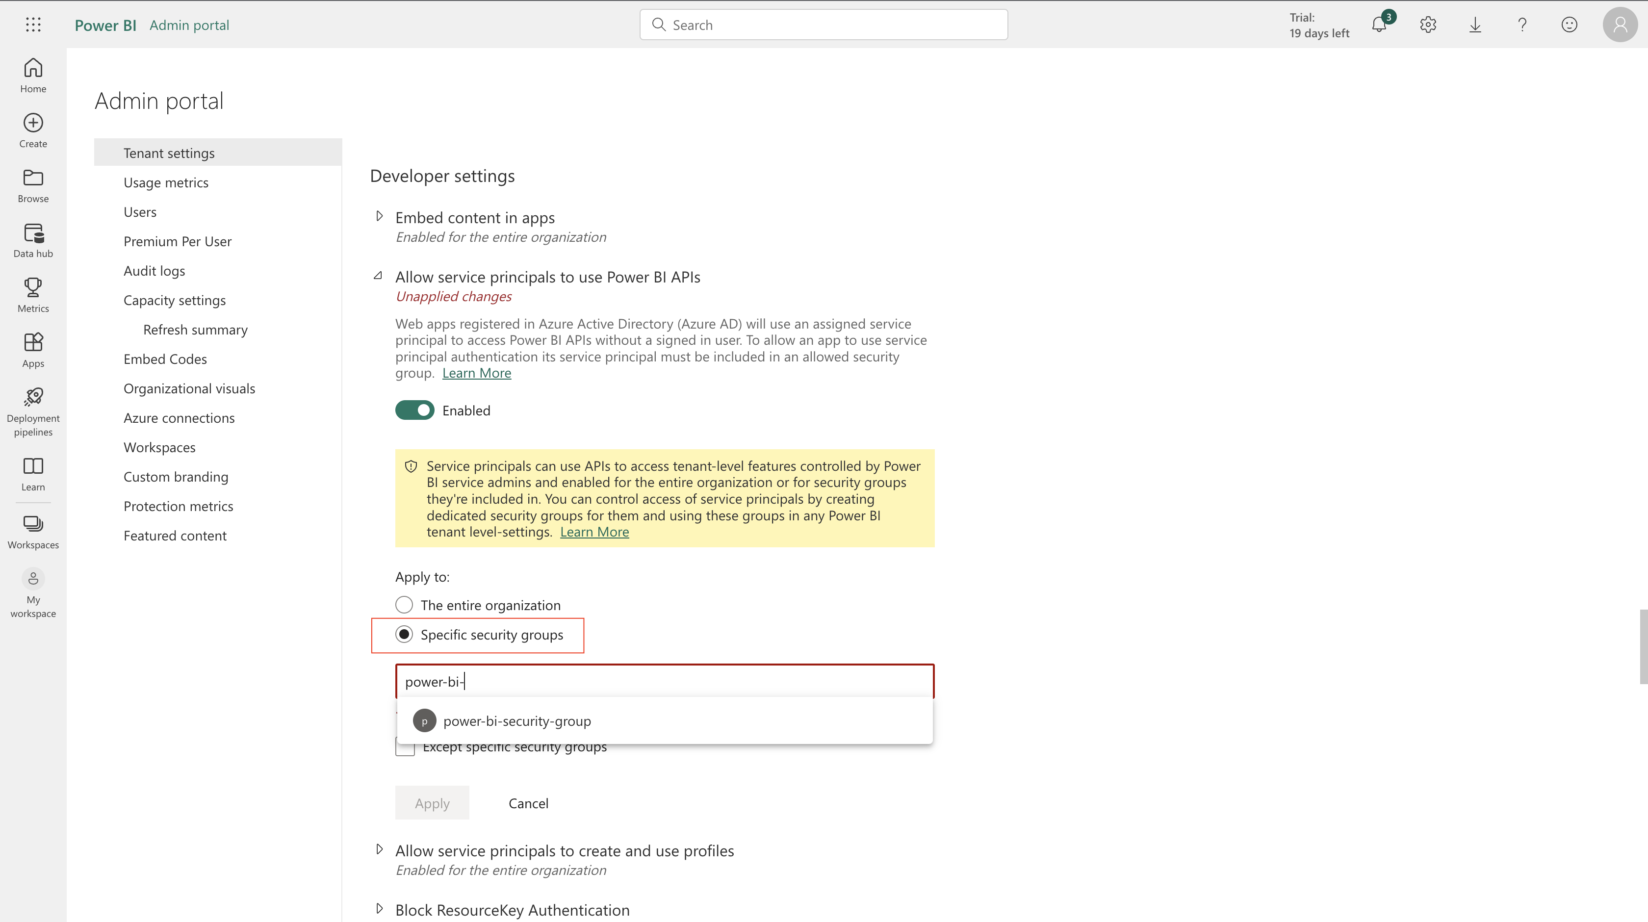Open My workspace icon

coord(33,579)
